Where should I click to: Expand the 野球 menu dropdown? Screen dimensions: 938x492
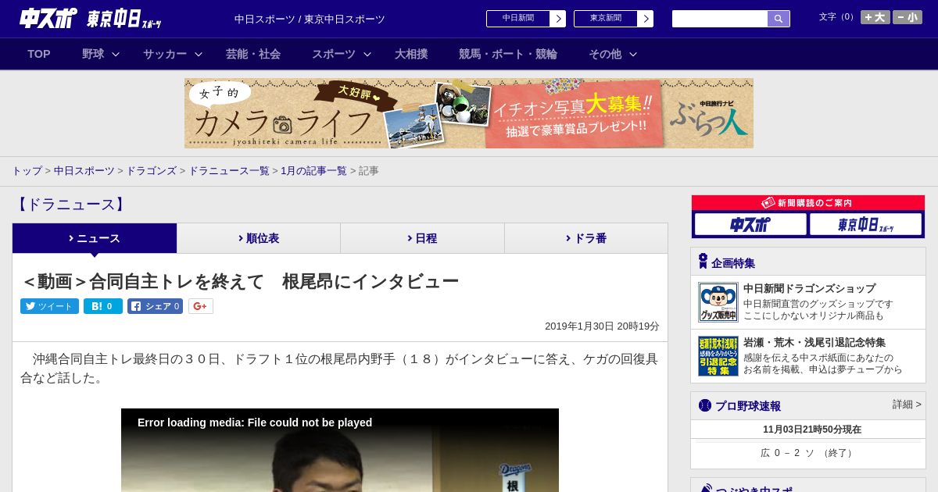[101, 54]
